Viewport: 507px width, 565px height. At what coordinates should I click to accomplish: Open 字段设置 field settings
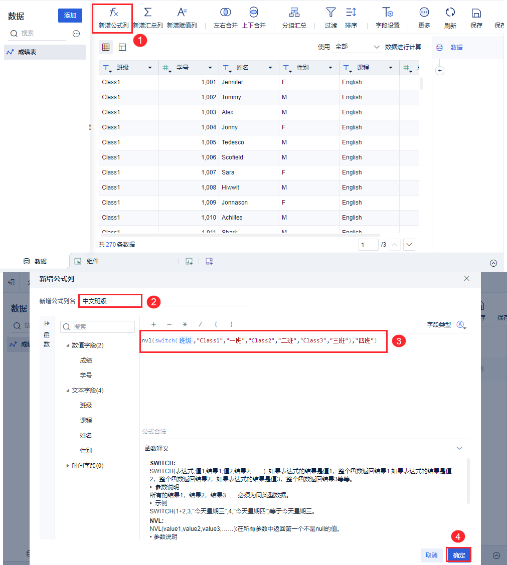pos(387,18)
